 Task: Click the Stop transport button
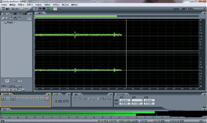(3, 98)
